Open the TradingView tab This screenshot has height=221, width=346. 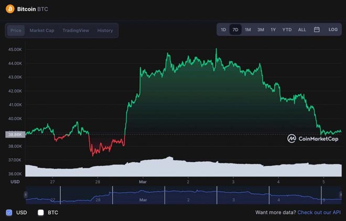75,30
